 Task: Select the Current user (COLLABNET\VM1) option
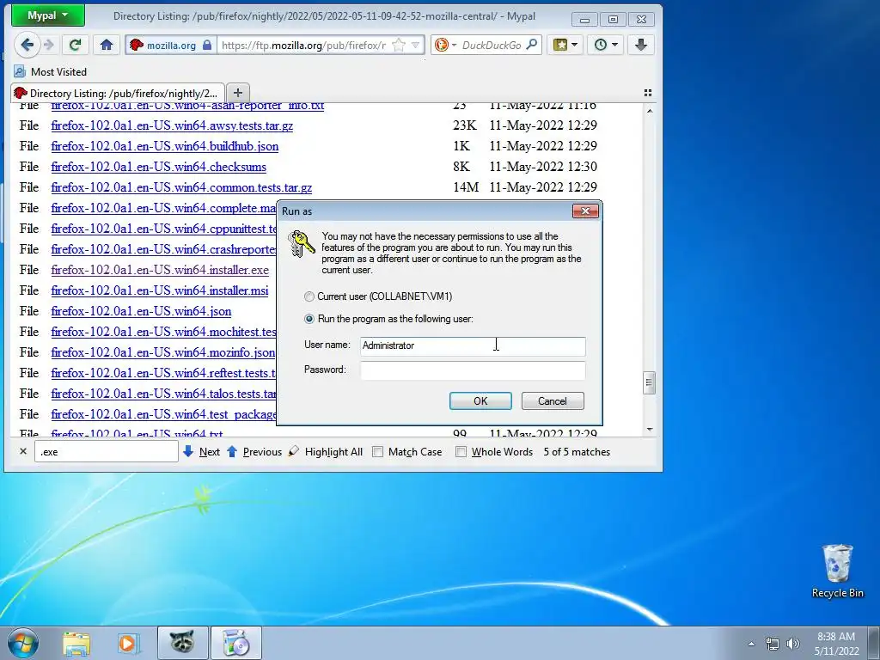click(x=309, y=296)
